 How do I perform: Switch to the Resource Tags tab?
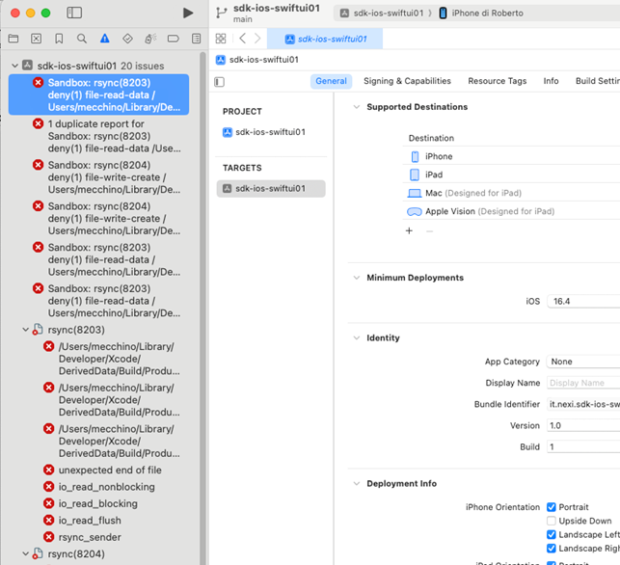tap(497, 81)
